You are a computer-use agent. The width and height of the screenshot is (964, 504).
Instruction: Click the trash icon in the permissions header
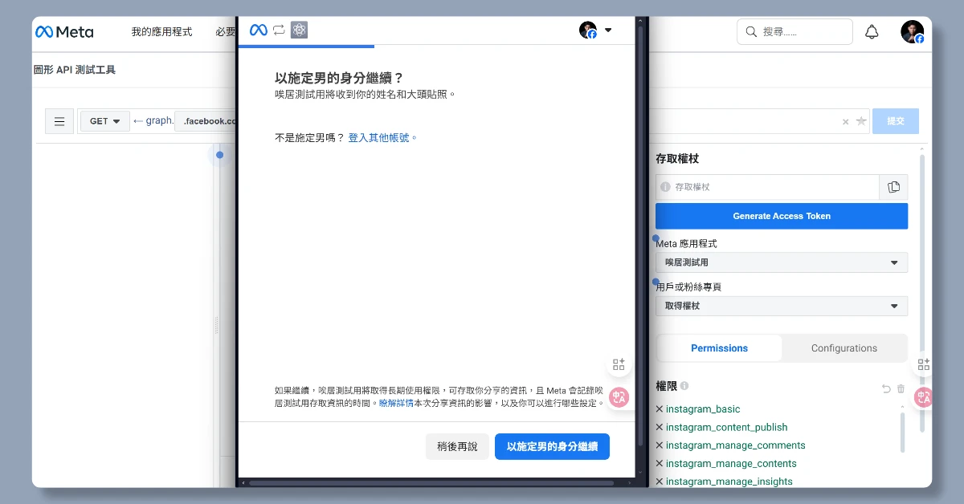tap(901, 388)
